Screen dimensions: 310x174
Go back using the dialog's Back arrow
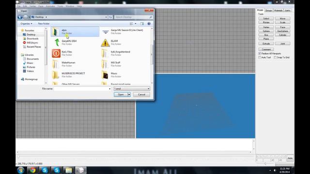20,17
